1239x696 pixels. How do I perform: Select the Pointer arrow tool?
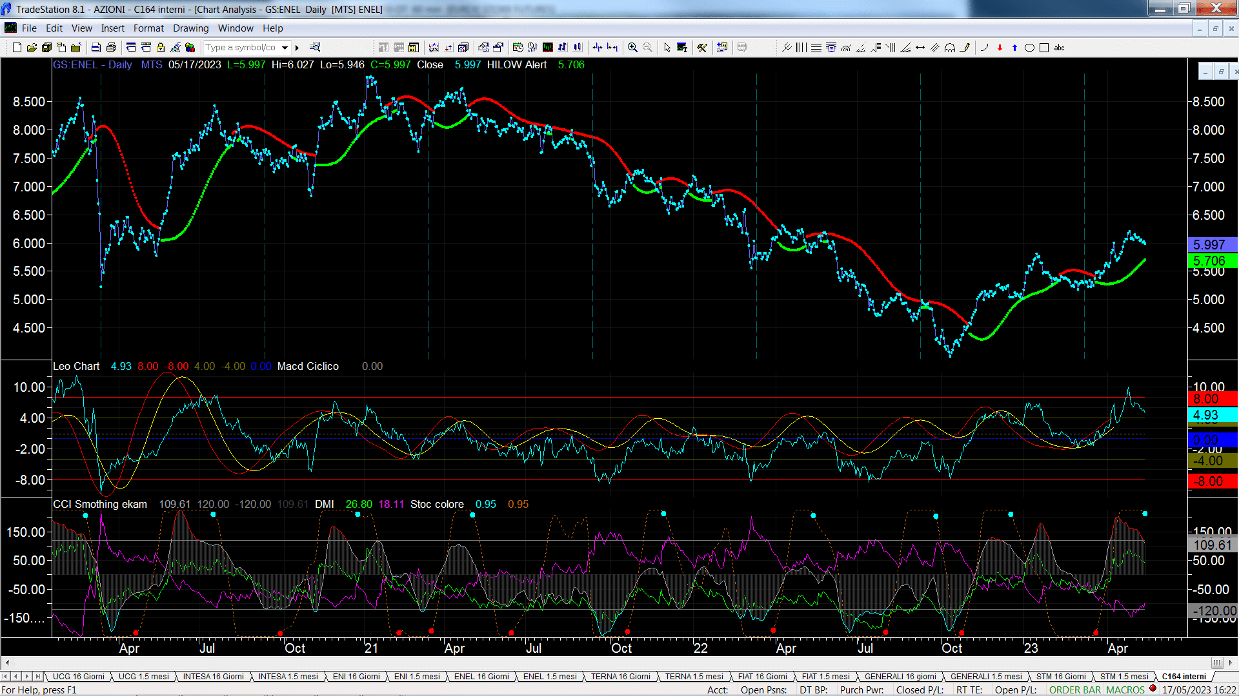click(667, 47)
